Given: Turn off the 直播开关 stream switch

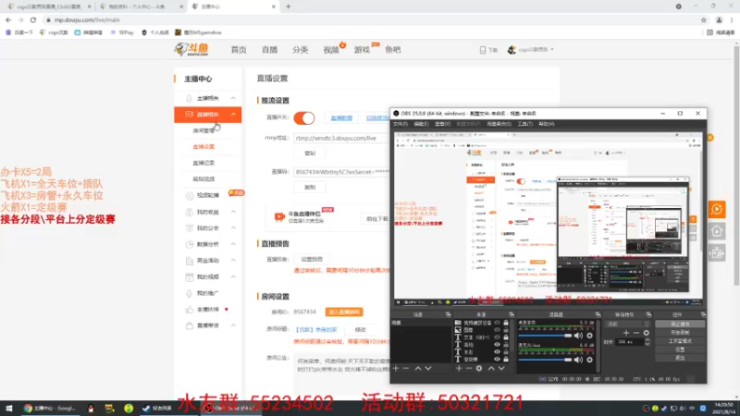Looking at the screenshot, I should (x=304, y=118).
